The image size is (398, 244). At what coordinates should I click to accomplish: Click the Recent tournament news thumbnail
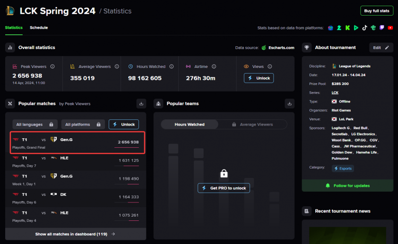click(347, 236)
